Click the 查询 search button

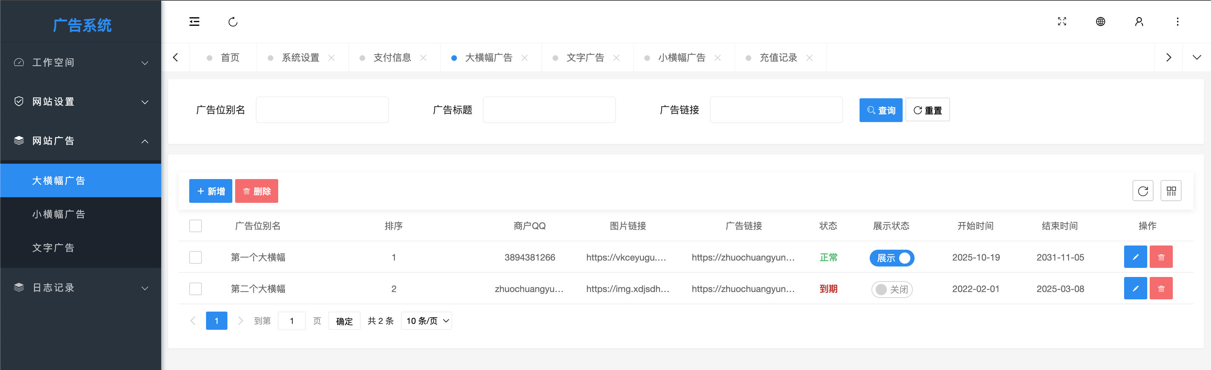point(881,110)
